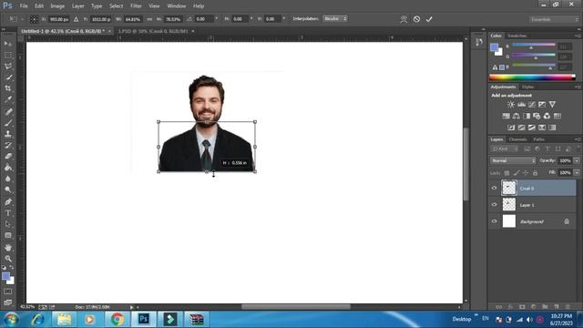Viewport: 583px width, 328px height.
Task: Select the Horizontal Type tool
Action: (x=8, y=213)
